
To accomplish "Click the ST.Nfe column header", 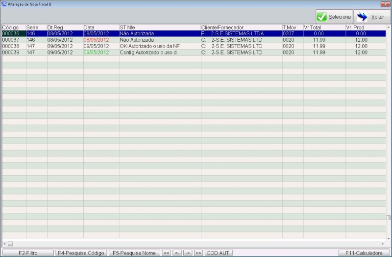I will [160, 27].
